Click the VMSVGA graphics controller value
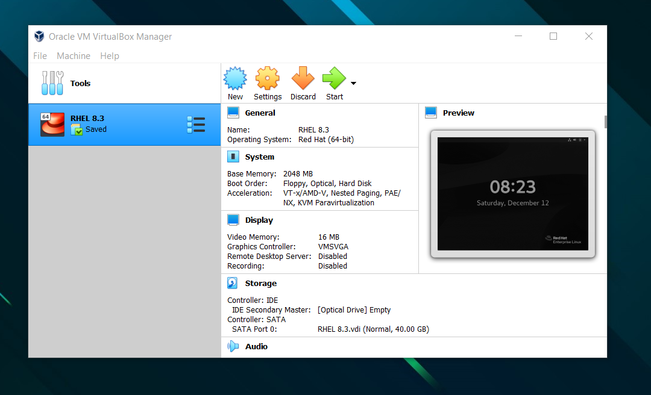The image size is (651, 395). (333, 246)
